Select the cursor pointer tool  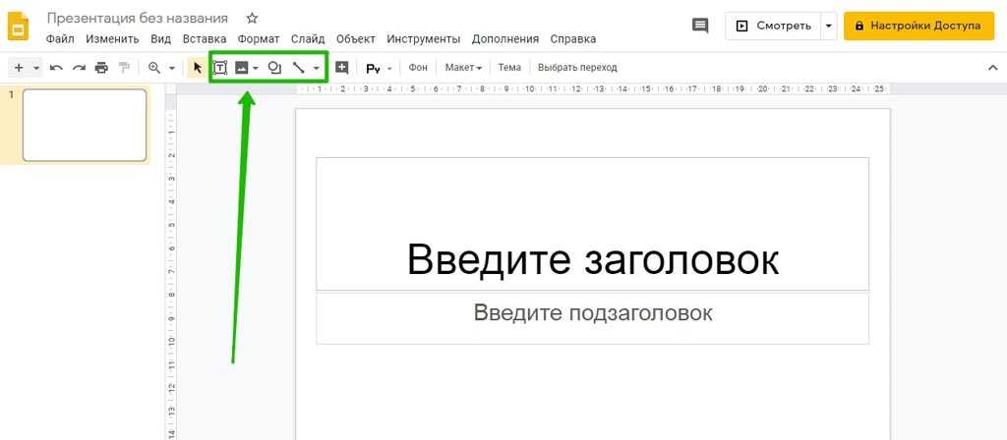point(197,68)
